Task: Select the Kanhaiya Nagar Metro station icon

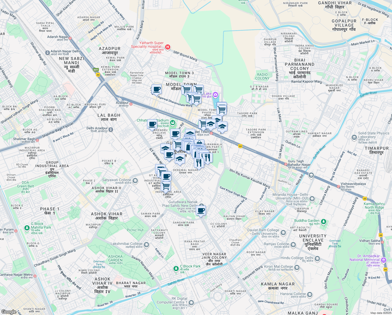Action: (35, 276)
